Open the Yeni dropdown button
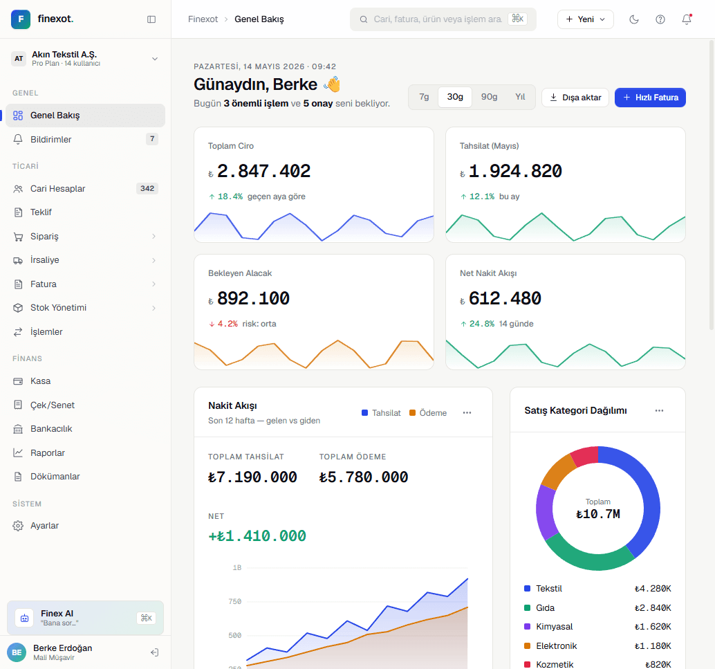The height and width of the screenshot is (669, 715). [x=586, y=19]
